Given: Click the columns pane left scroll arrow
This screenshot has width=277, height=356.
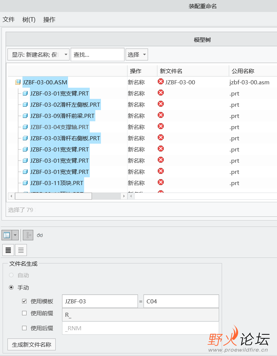Looking at the screenshot, I should pos(131,196).
